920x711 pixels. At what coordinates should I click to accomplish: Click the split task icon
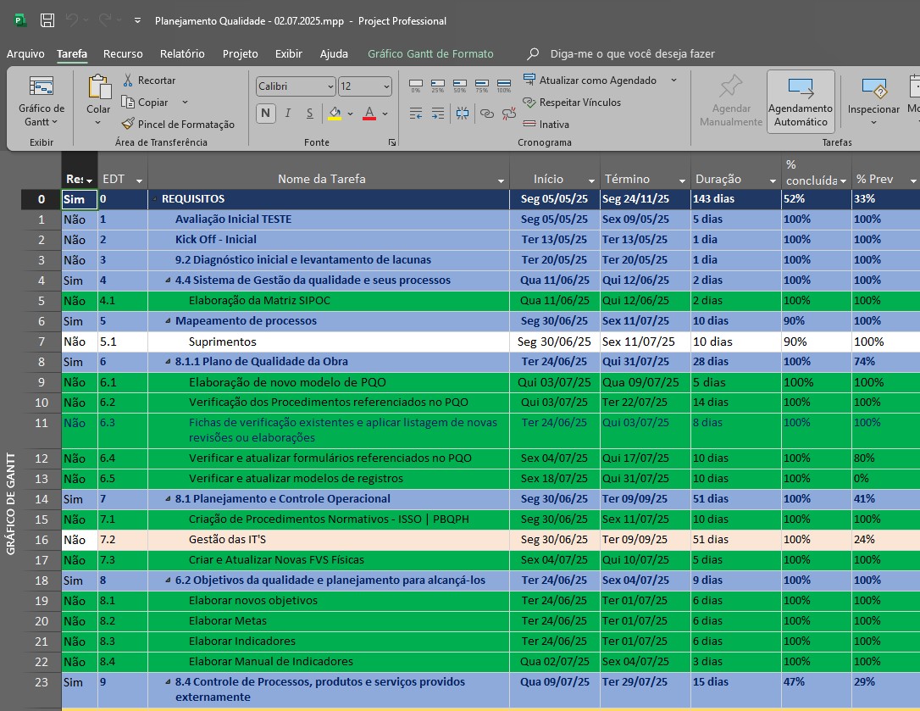[463, 114]
